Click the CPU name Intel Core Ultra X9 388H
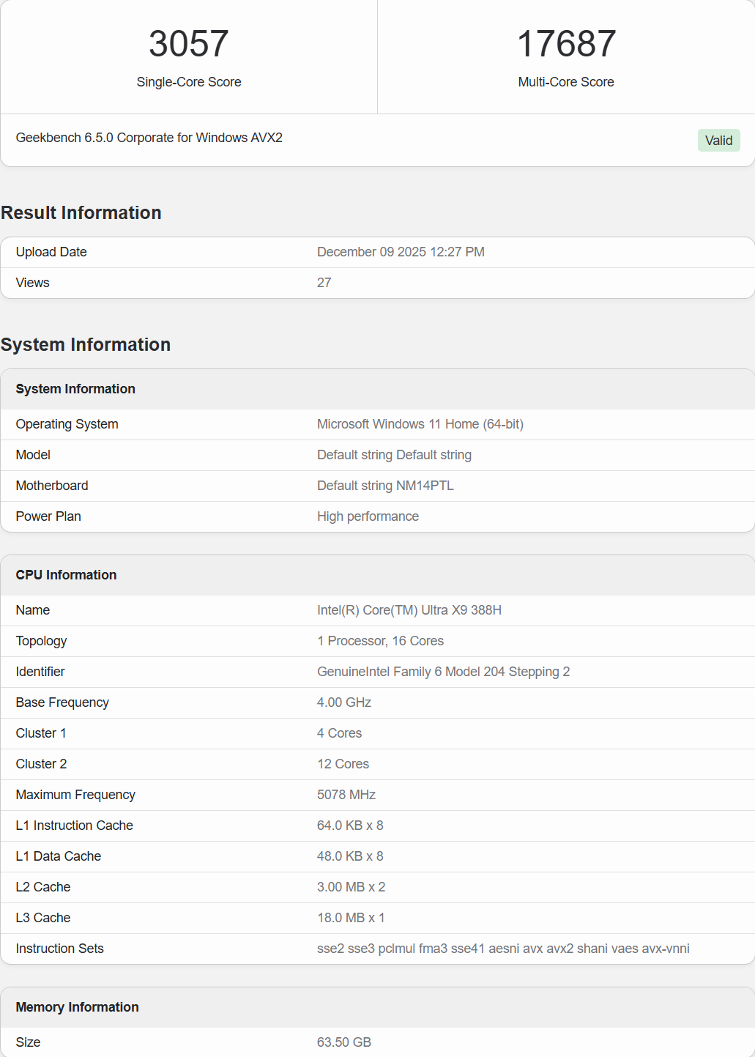This screenshot has width=755, height=1057. click(x=409, y=609)
